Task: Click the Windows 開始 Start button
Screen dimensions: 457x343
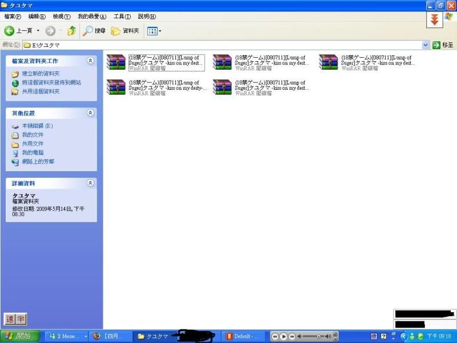Action: click(20, 336)
